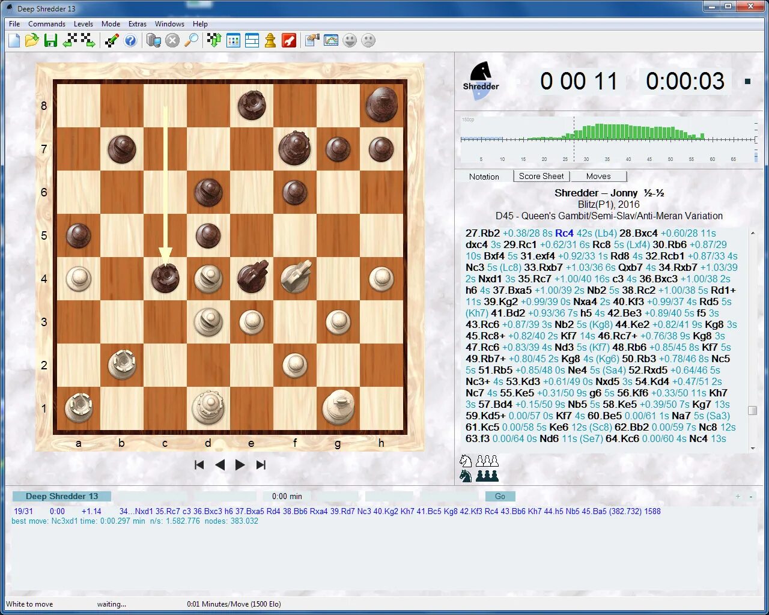Image resolution: width=769 pixels, height=615 pixels.
Task: Show the evaluation graph chart icon
Action: tap(331, 40)
